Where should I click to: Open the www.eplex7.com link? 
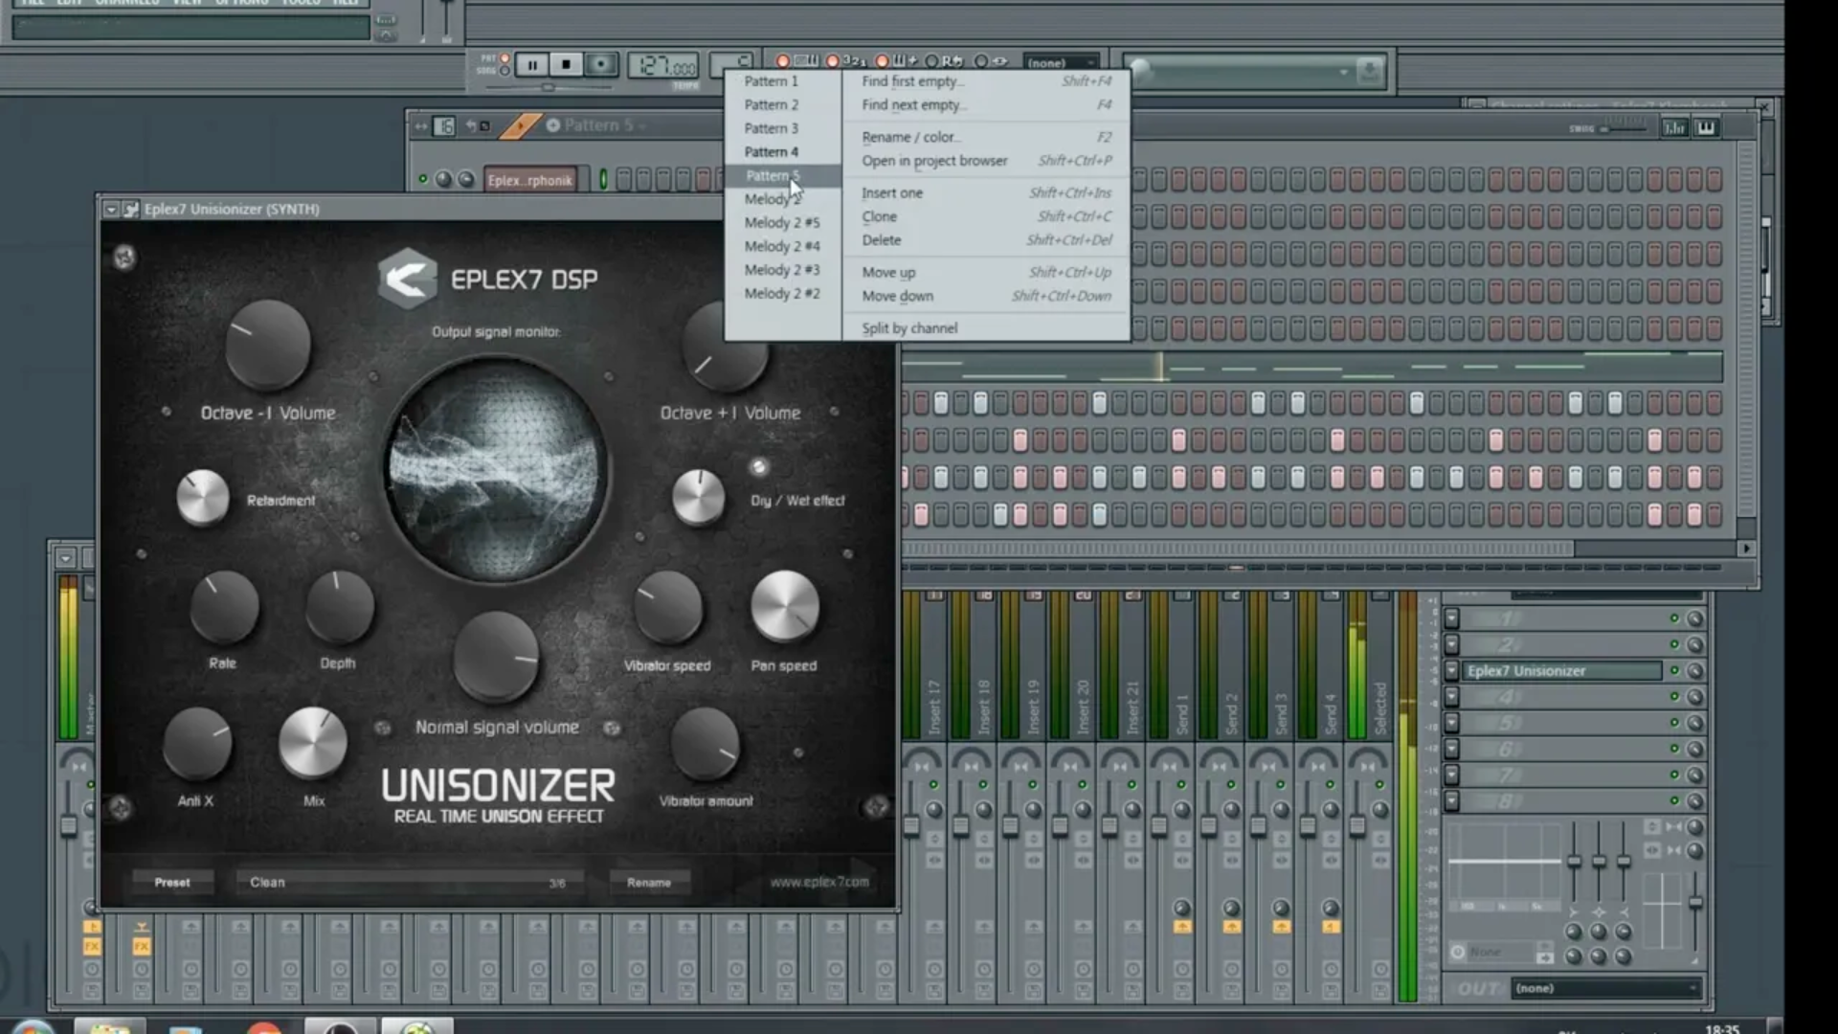click(x=819, y=882)
